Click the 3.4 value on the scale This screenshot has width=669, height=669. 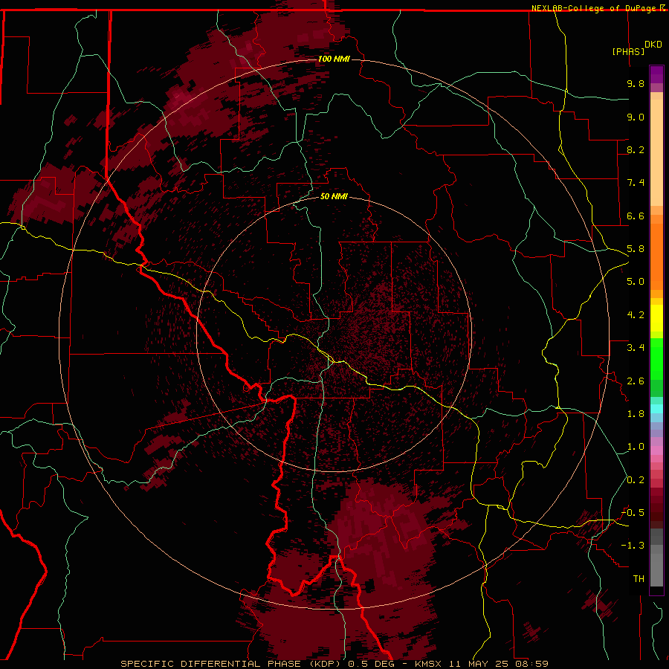coord(636,348)
